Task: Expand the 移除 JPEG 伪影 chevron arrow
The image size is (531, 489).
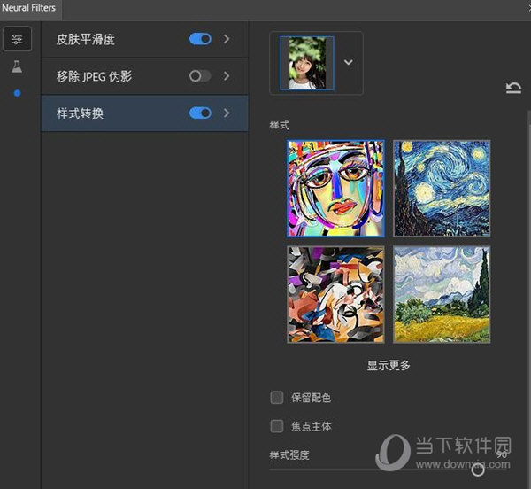Action: point(227,76)
